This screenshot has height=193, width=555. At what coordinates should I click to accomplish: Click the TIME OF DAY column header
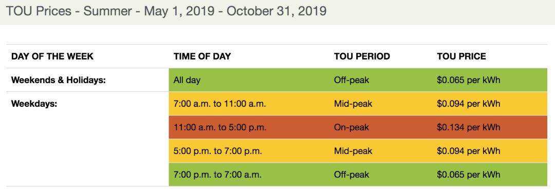202,56
